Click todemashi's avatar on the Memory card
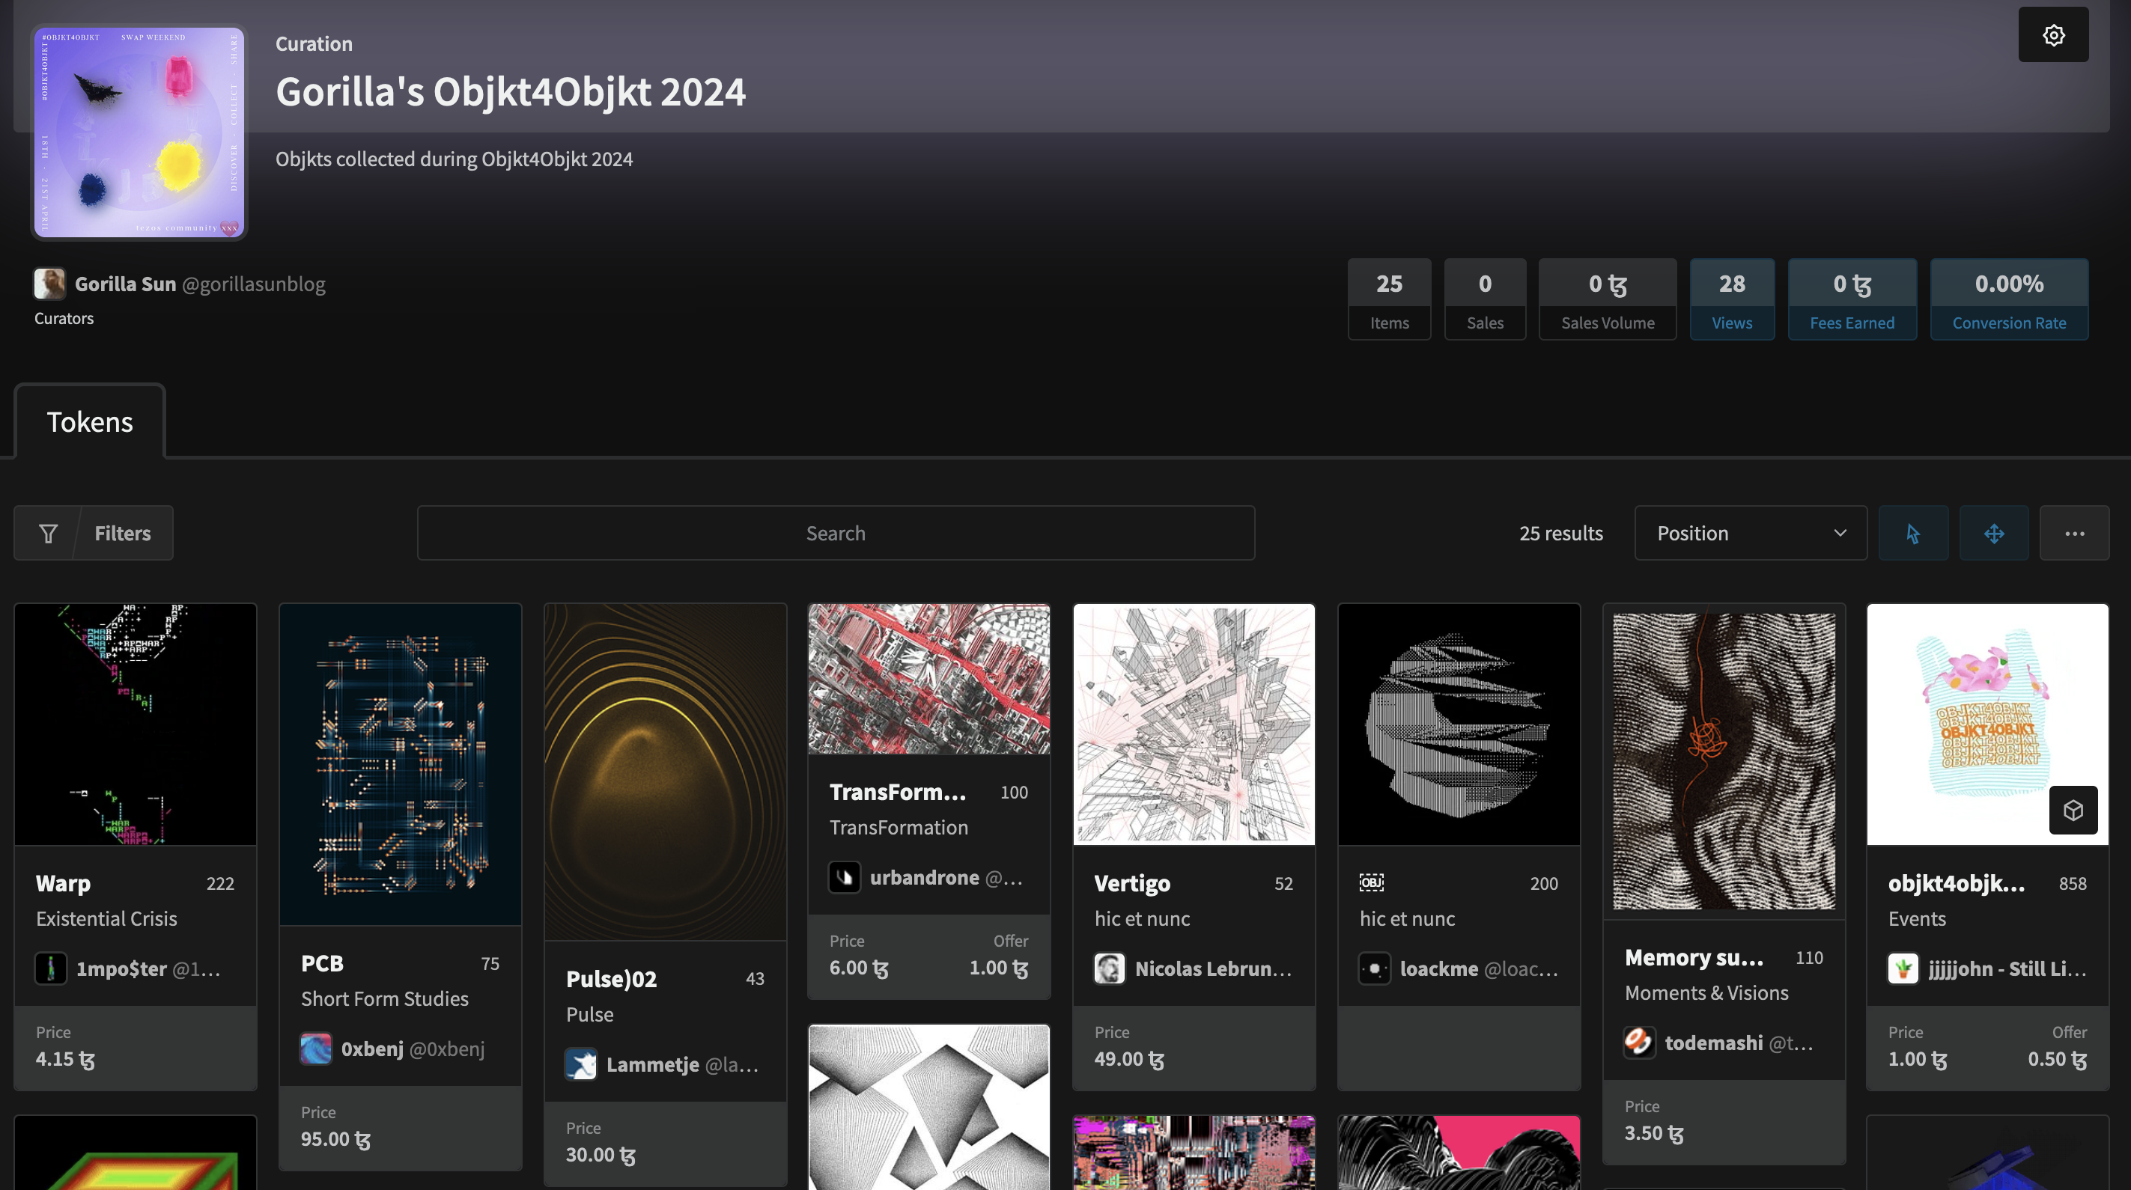2131x1190 pixels. click(x=1639, y=1042)
